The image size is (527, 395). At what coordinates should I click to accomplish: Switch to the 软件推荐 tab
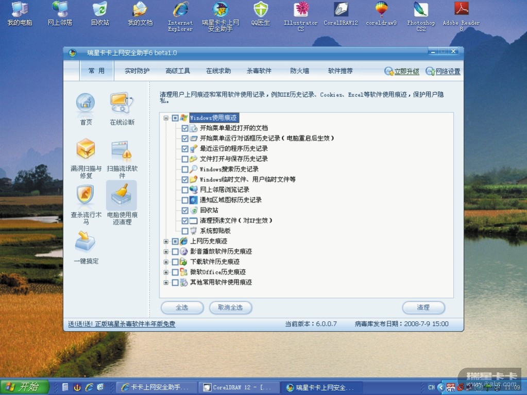click(x=341, y=71)
